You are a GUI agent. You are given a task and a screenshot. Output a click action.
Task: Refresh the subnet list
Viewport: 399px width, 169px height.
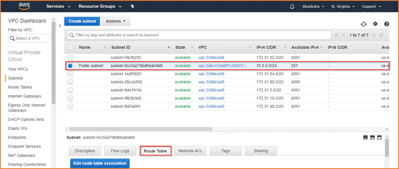coord(364,24)
